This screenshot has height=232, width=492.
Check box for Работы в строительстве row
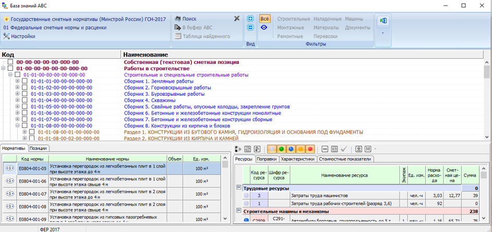point(10,68)
